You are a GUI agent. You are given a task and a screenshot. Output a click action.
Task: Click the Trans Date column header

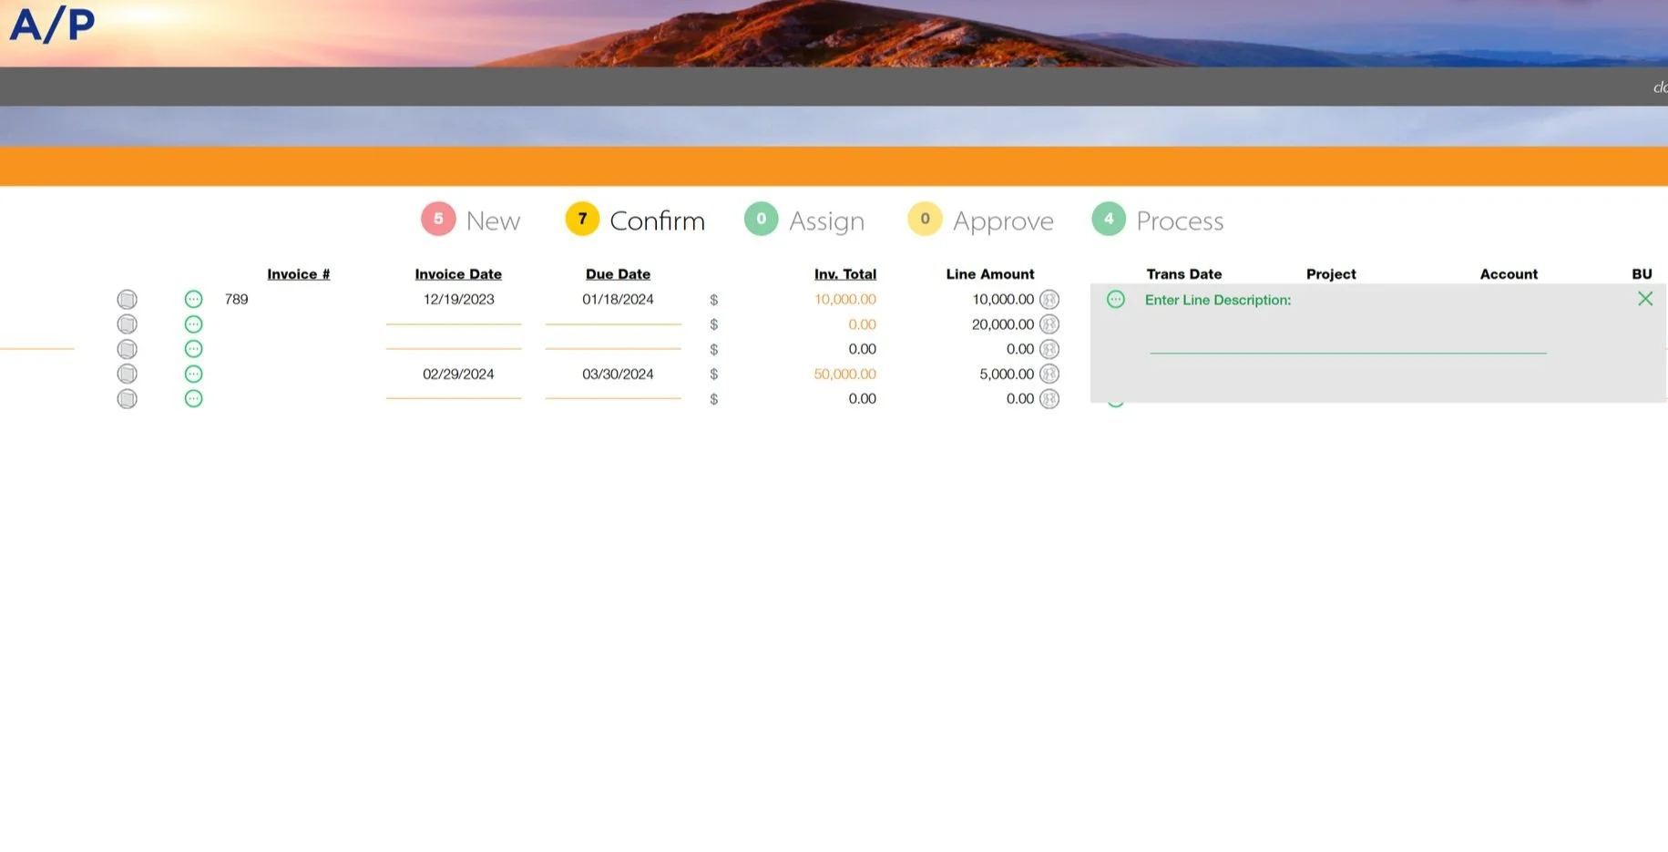click(1184, 273)
